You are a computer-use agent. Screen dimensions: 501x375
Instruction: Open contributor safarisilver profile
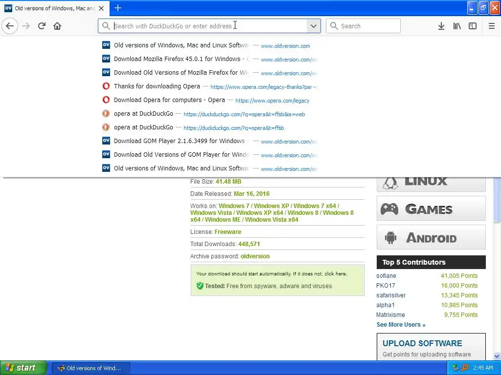pyautogui.click(x=391, y=295)
